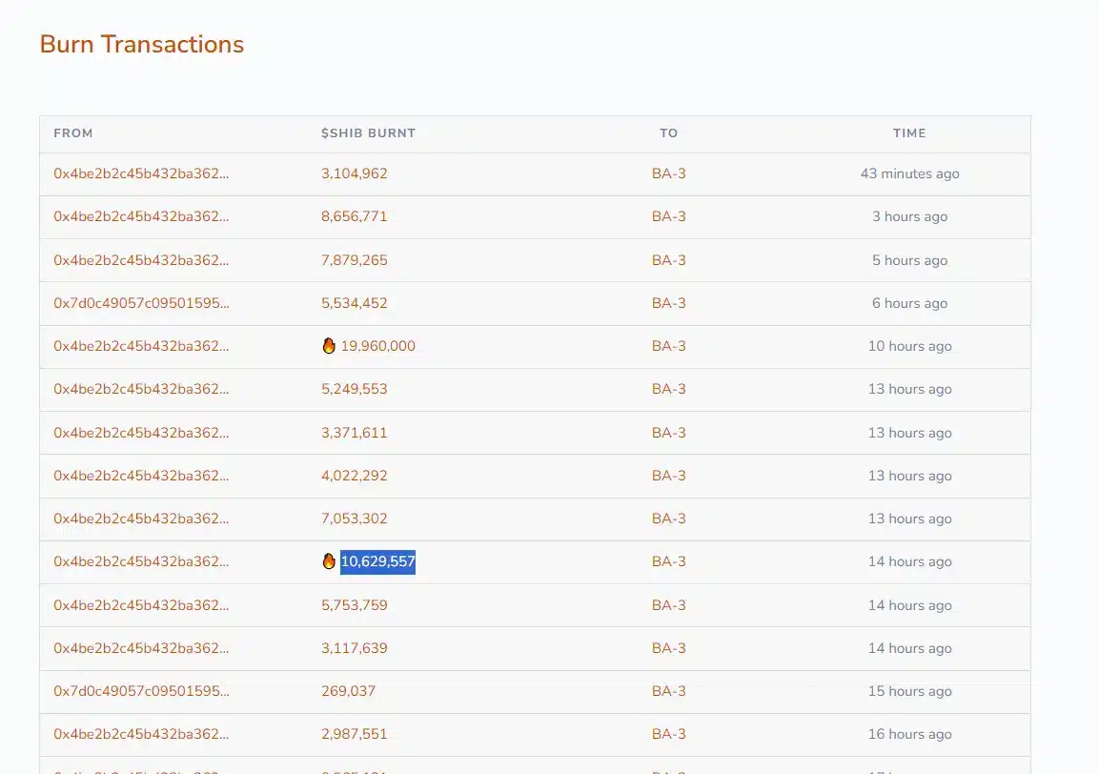The width and height of the screenshot is (1099, 774).
Task: Open sender address in the 4,022,292 row
Action: pyautogui.click(x=141, y=476)
